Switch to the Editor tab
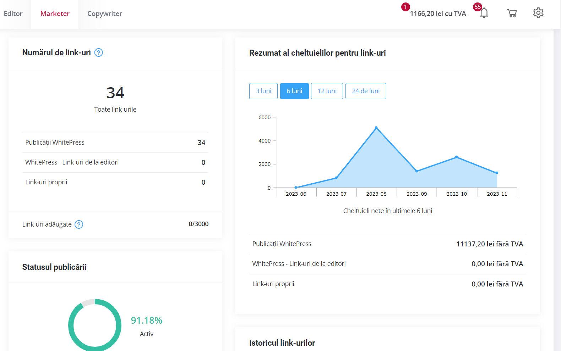 pyautogui.click(x=13, y=13)
